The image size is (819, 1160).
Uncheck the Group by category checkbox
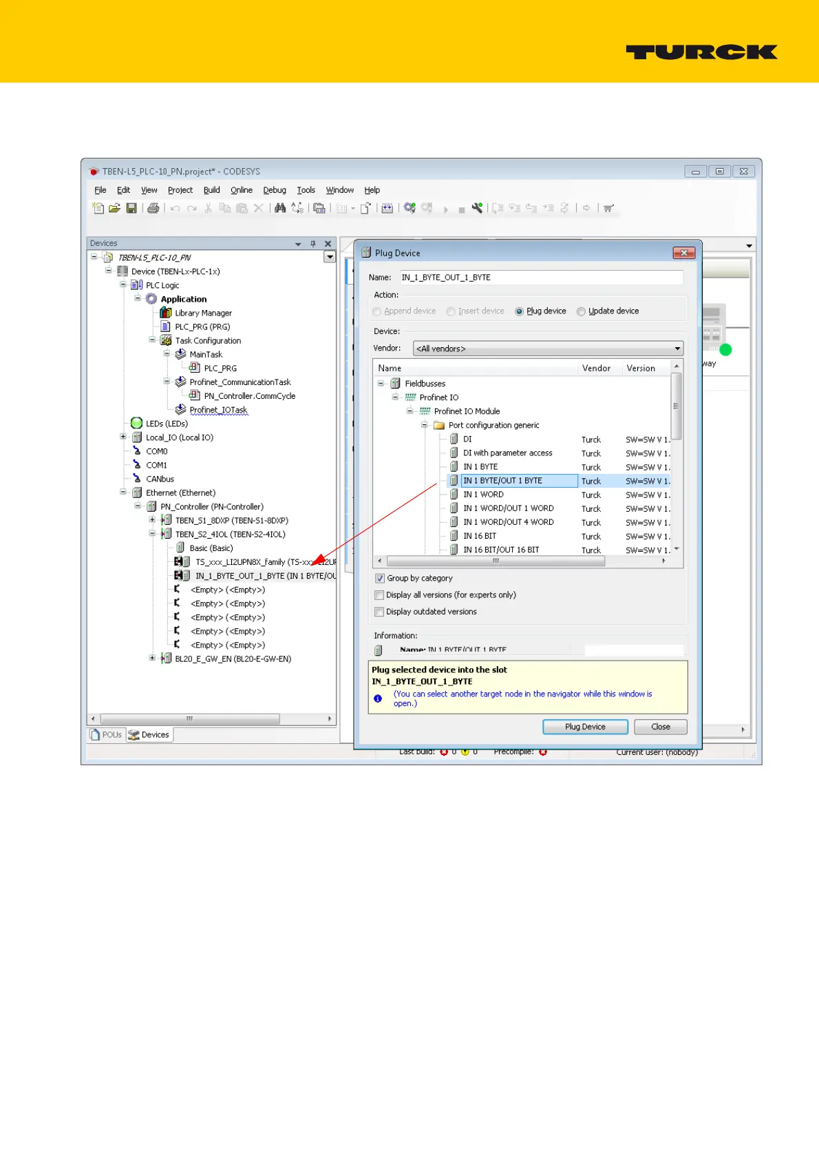(x=379, y=578)
